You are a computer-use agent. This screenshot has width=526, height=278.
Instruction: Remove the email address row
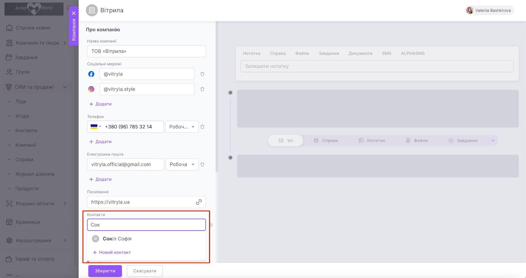pyautogui.click(x=202, y=164)
